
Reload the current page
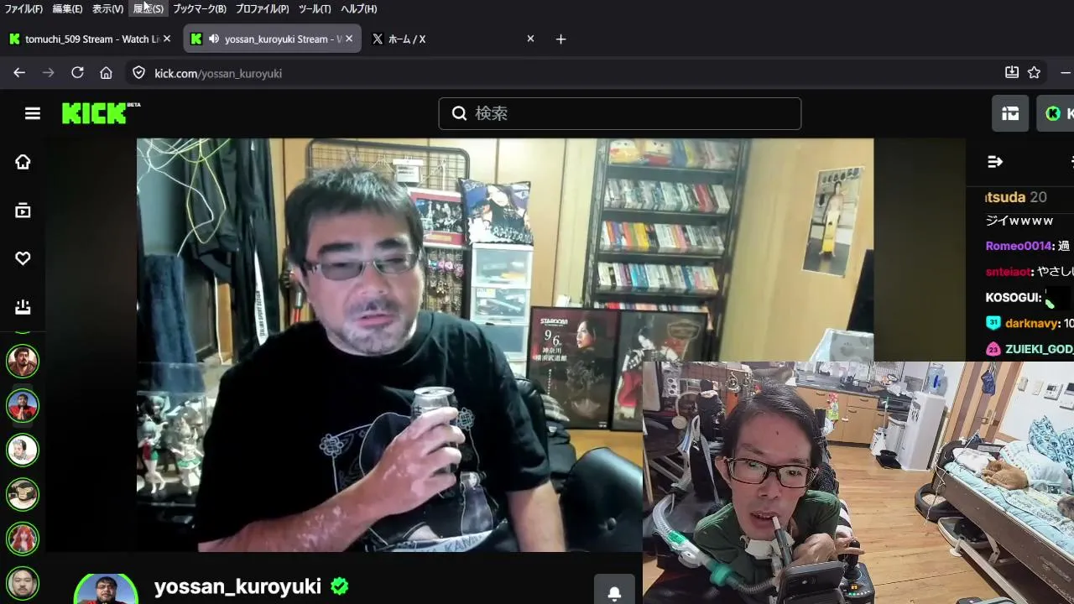pos(77,73)
